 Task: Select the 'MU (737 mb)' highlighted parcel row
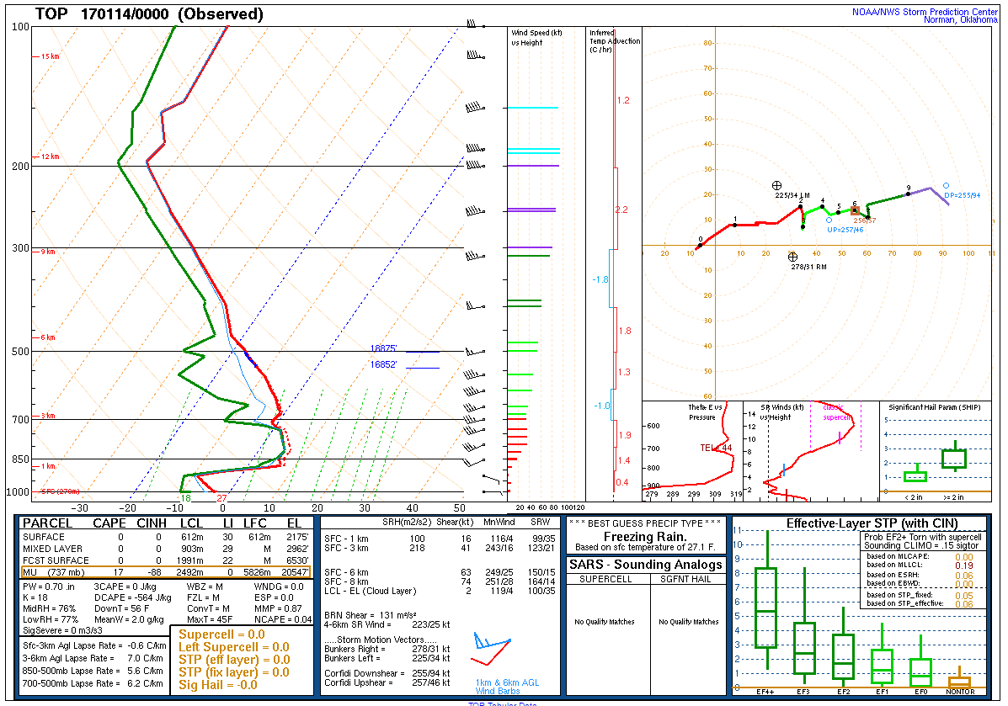[166, 572]
